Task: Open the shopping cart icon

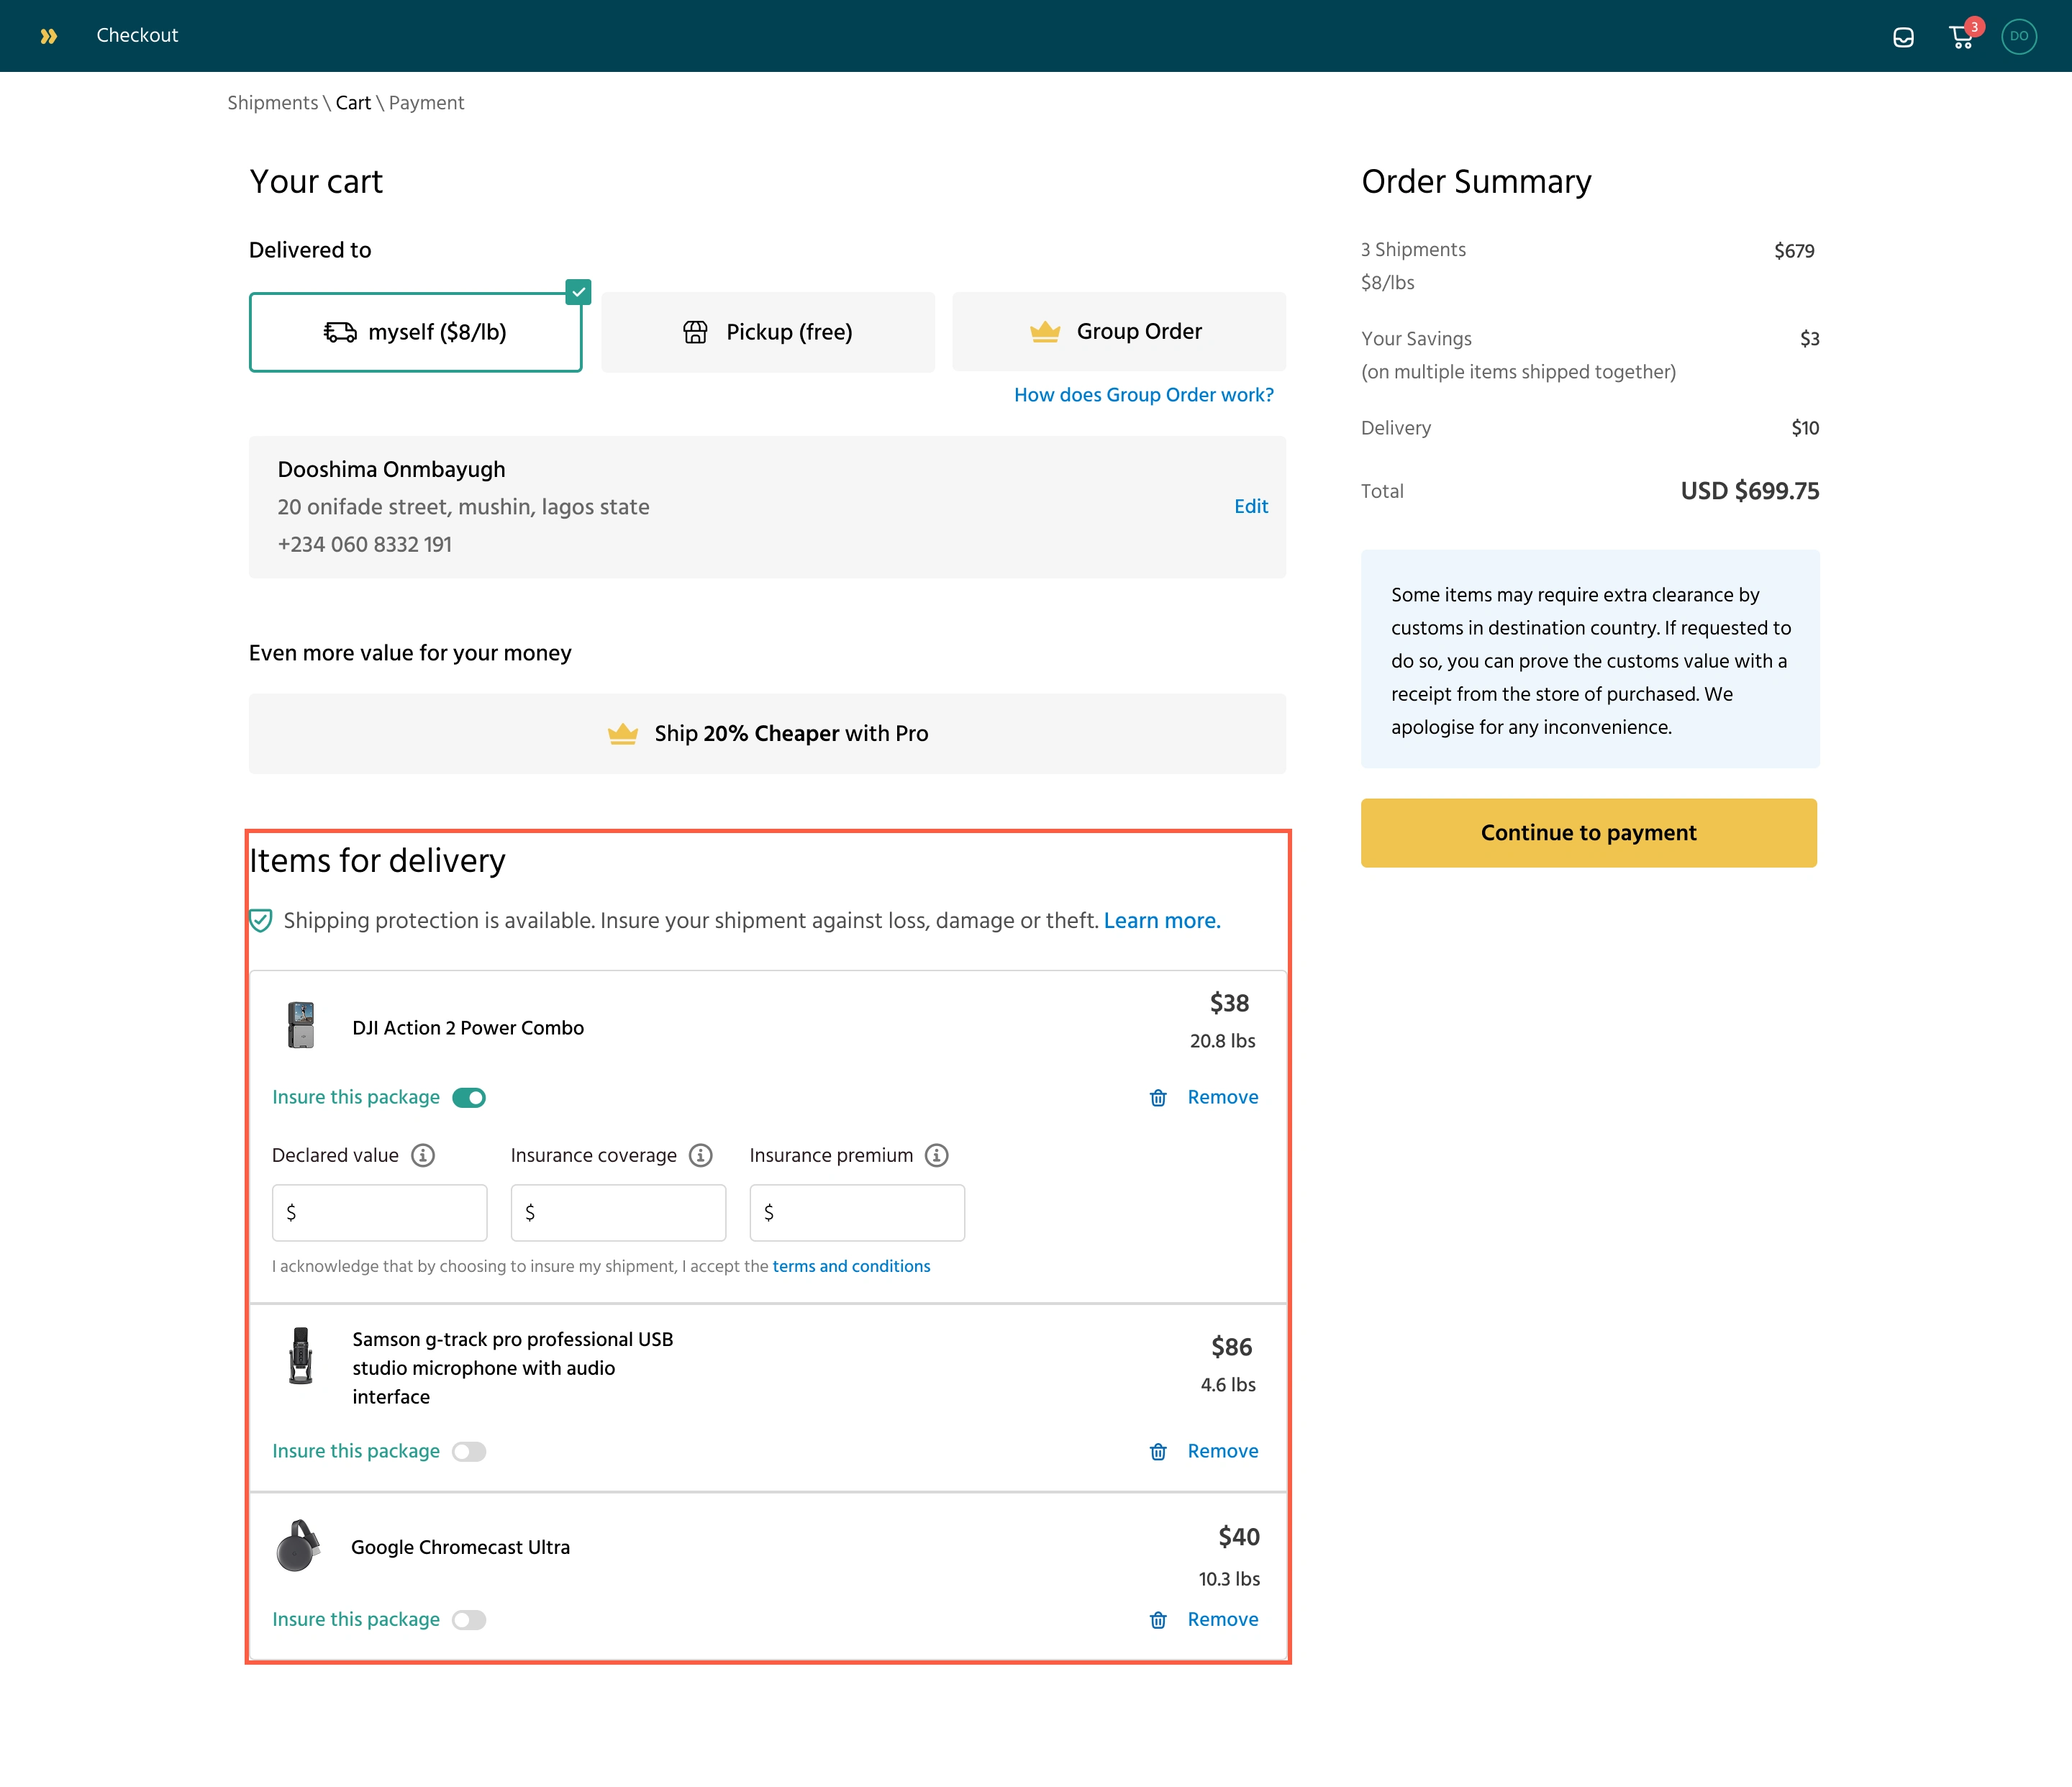Action: (x=1961, y=37)
